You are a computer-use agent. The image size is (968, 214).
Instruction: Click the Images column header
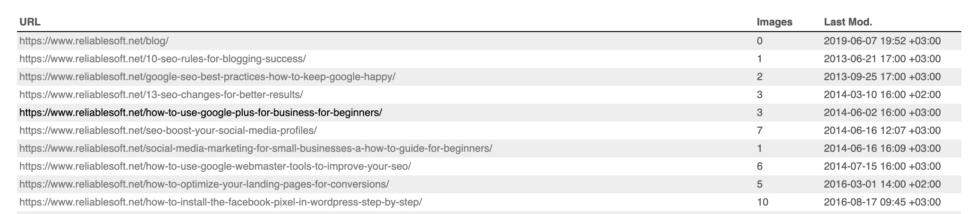[774, 22]
